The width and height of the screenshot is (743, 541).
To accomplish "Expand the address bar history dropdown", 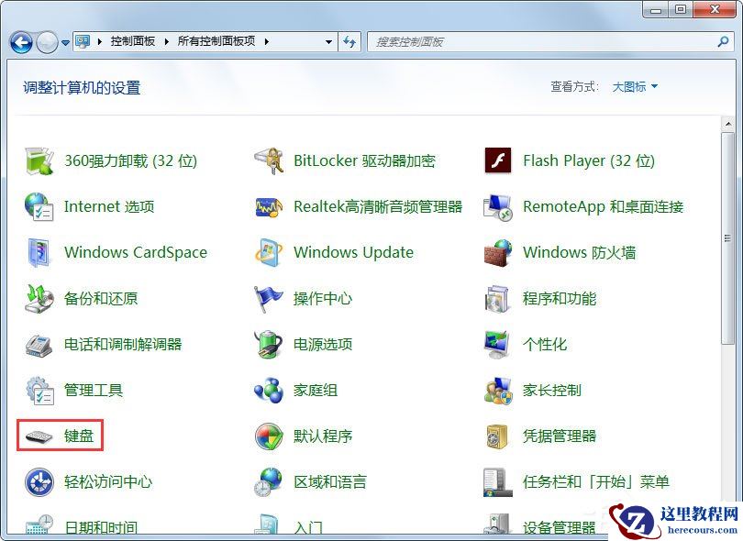I will click(328, 41).
